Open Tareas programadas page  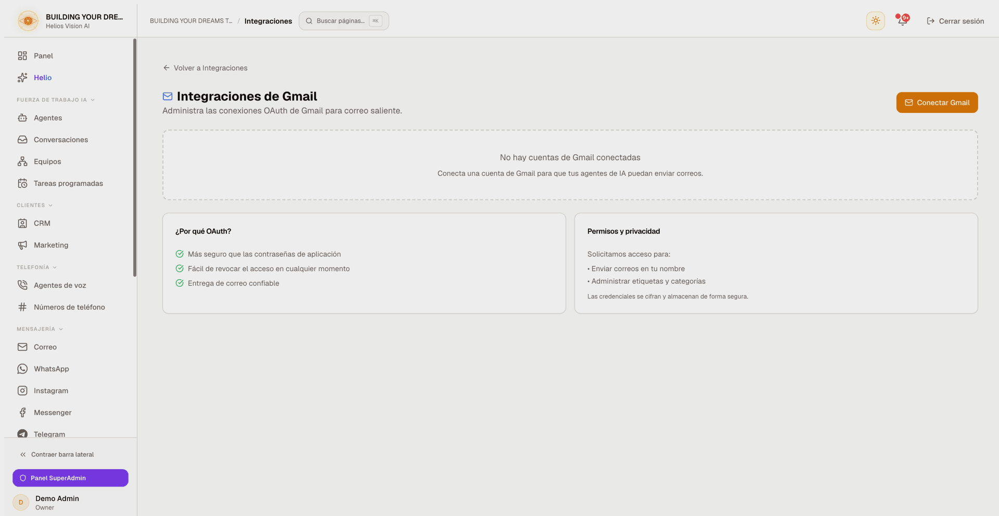70,184
